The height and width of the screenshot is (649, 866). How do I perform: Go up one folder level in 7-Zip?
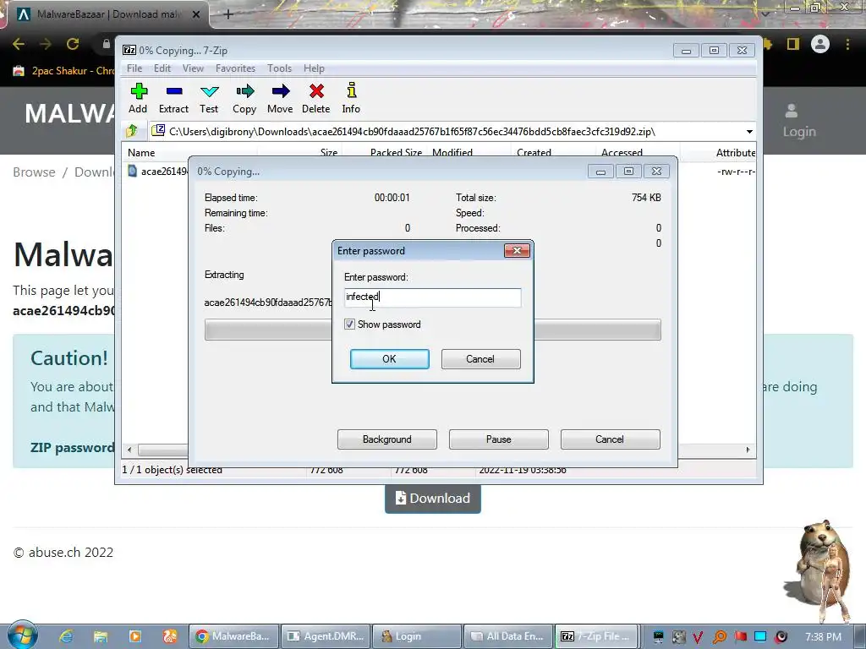tap(132, 131)
